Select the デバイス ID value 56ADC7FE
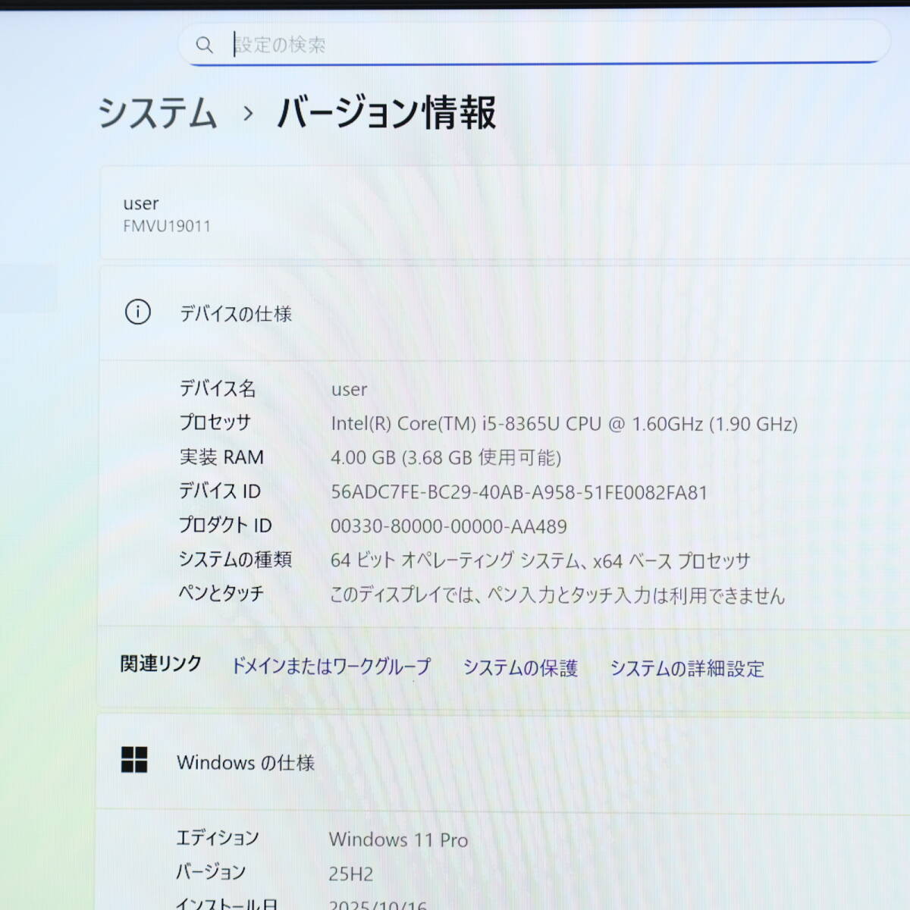The width and height of the screenshot is (910, 910). click(519, 492)
